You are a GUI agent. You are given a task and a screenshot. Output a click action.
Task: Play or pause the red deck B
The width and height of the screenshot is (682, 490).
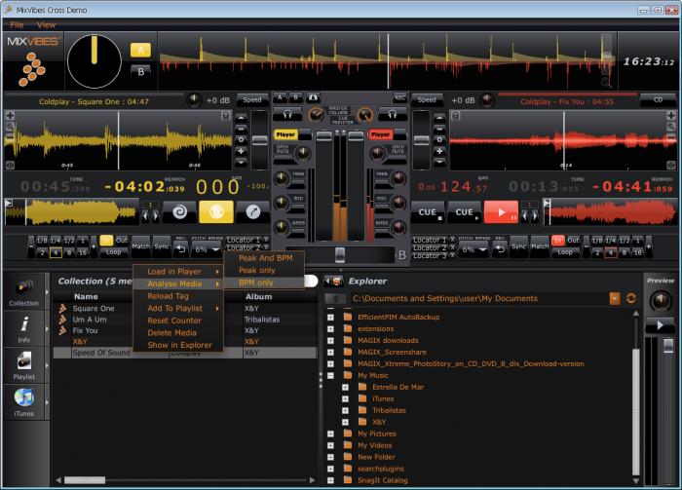pyautogui.click(x=501, y=211)
